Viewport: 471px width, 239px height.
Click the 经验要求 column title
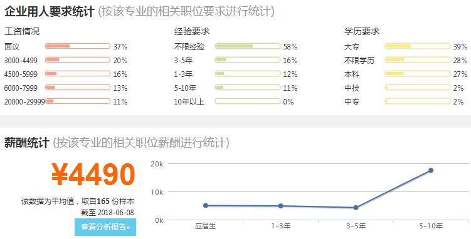point(192,31)
